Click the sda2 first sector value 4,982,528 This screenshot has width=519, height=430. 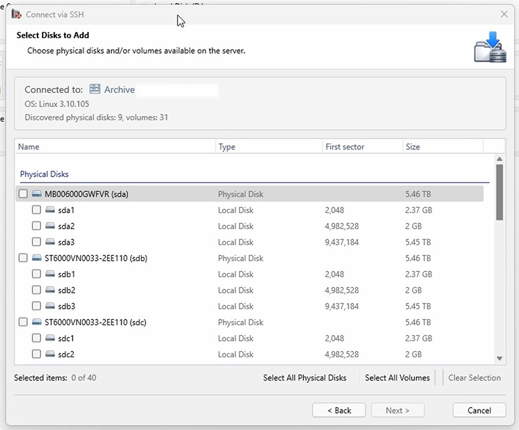coord(342,226)
